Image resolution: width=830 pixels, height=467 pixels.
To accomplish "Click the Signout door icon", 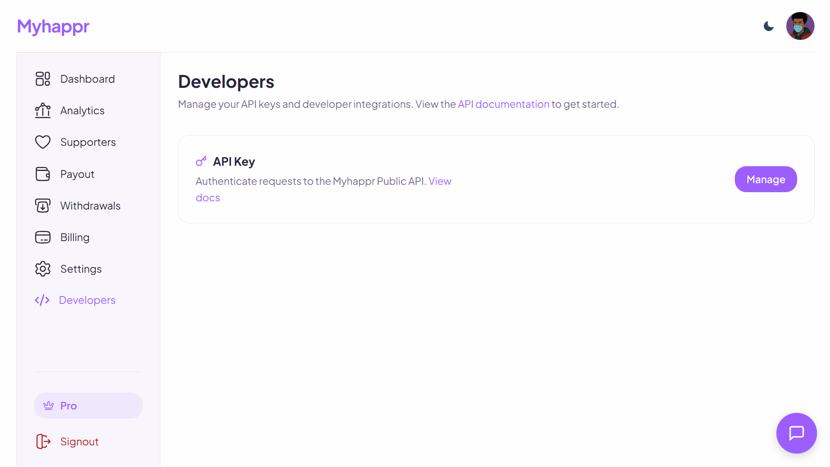I will pyautogui.click(x=43, y=441).
